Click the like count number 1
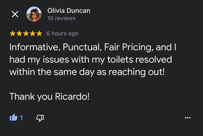Image resolution: width=203 pixels, height=136 pixels. click(21, 118)
